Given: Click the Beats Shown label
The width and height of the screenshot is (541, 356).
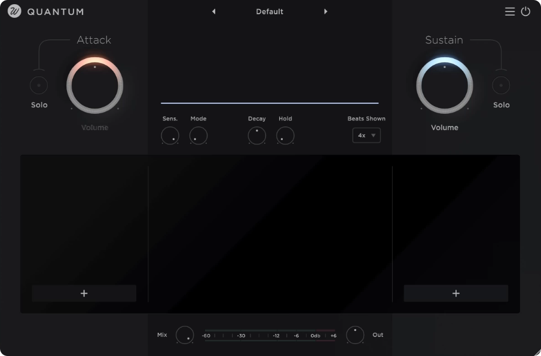Looking at the screenshot, I should 366,119.
